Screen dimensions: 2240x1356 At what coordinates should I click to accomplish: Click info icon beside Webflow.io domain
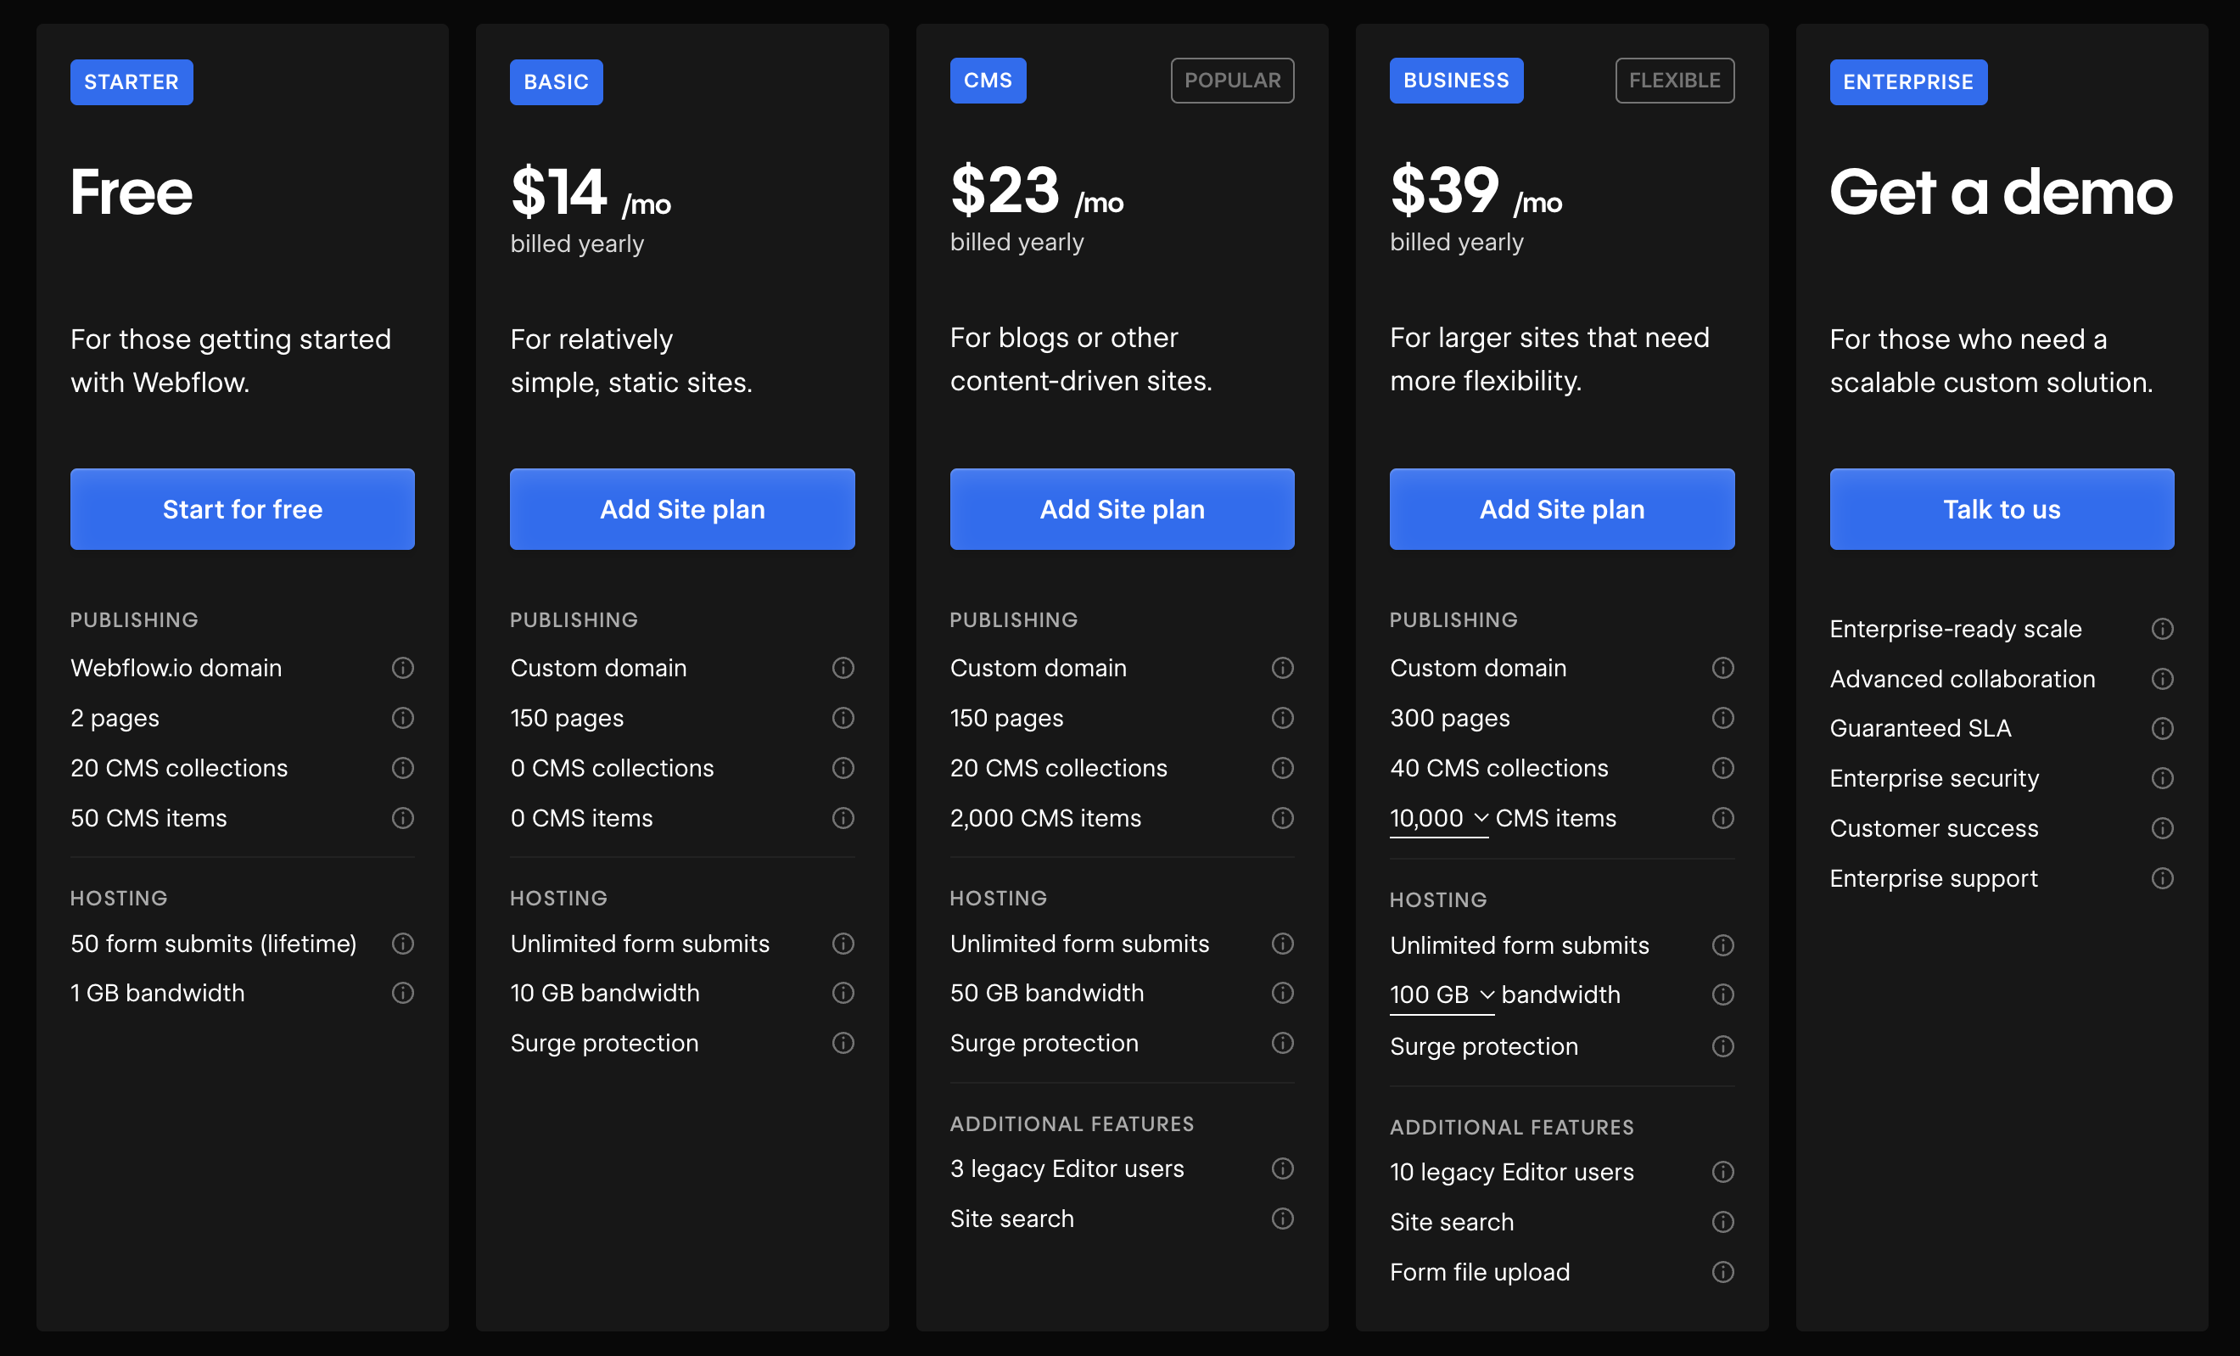coord(403,669)
